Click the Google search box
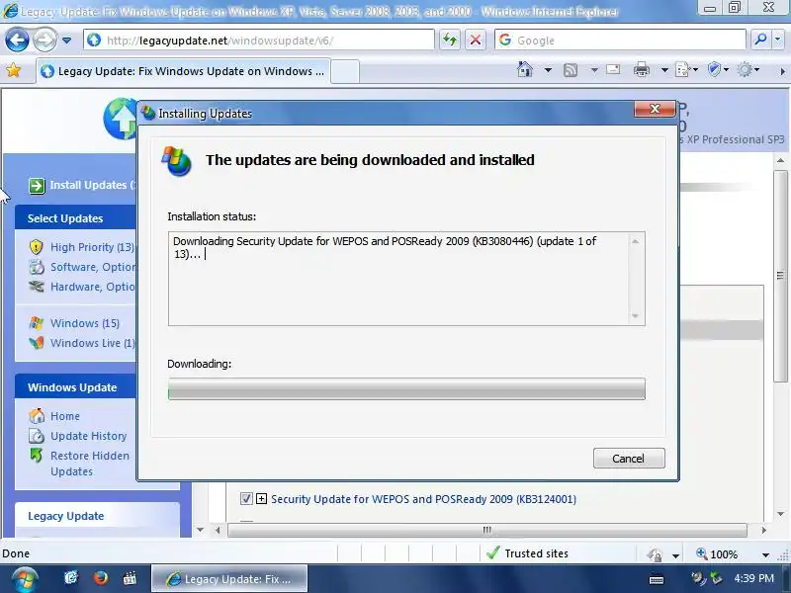Screen dimensions: 791x593 620,40
